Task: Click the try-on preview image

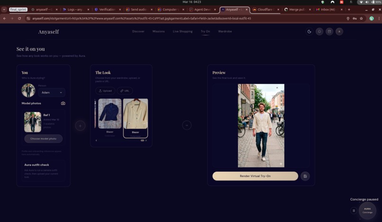Action: point(261,126)
